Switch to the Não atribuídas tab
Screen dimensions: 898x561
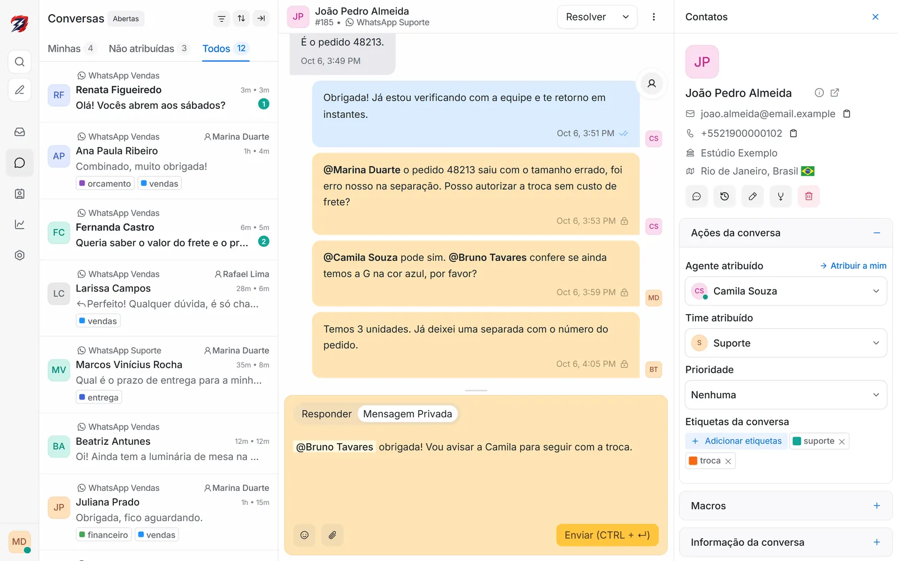[x=149, y=49]
